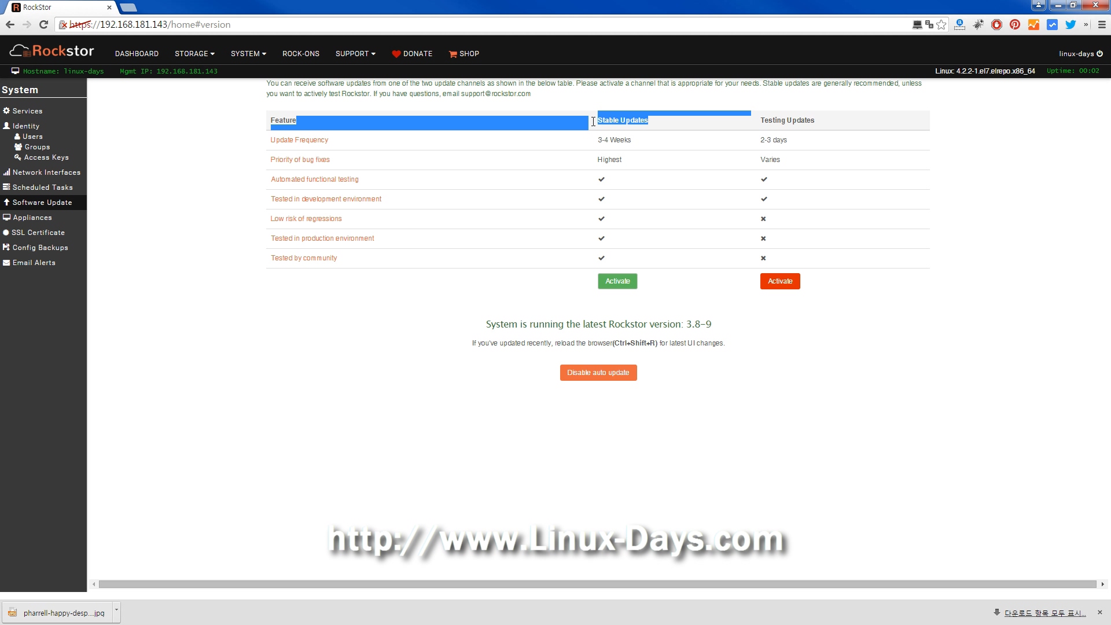This screenshot has height=625, width=1111.
Task: Click the insecure HTTPS warning icon
Action: [63, 24]
